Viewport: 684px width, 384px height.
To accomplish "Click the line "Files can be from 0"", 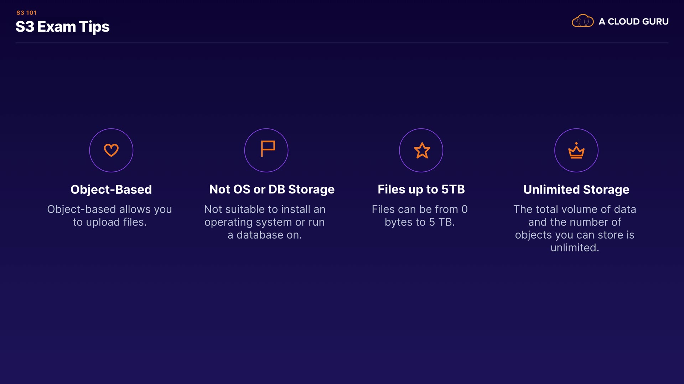I will click(420, 209).
